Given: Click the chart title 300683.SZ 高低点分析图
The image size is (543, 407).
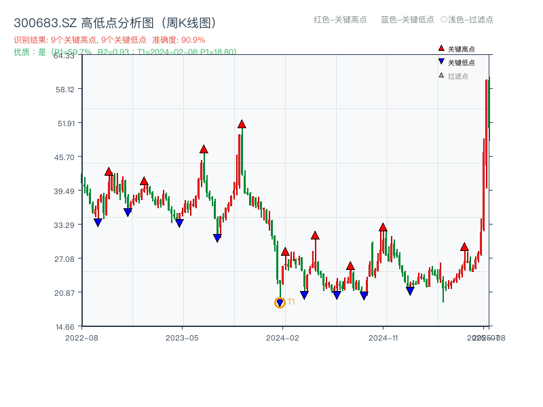Looking at the screenshot, I should coord(115,23).
